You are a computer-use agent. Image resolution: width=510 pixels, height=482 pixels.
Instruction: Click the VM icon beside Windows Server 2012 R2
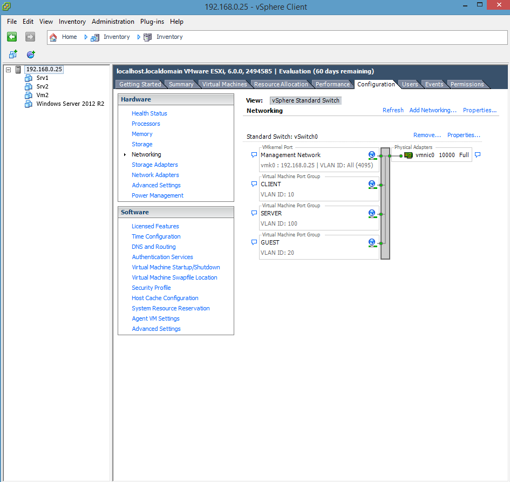coord(29,104)
